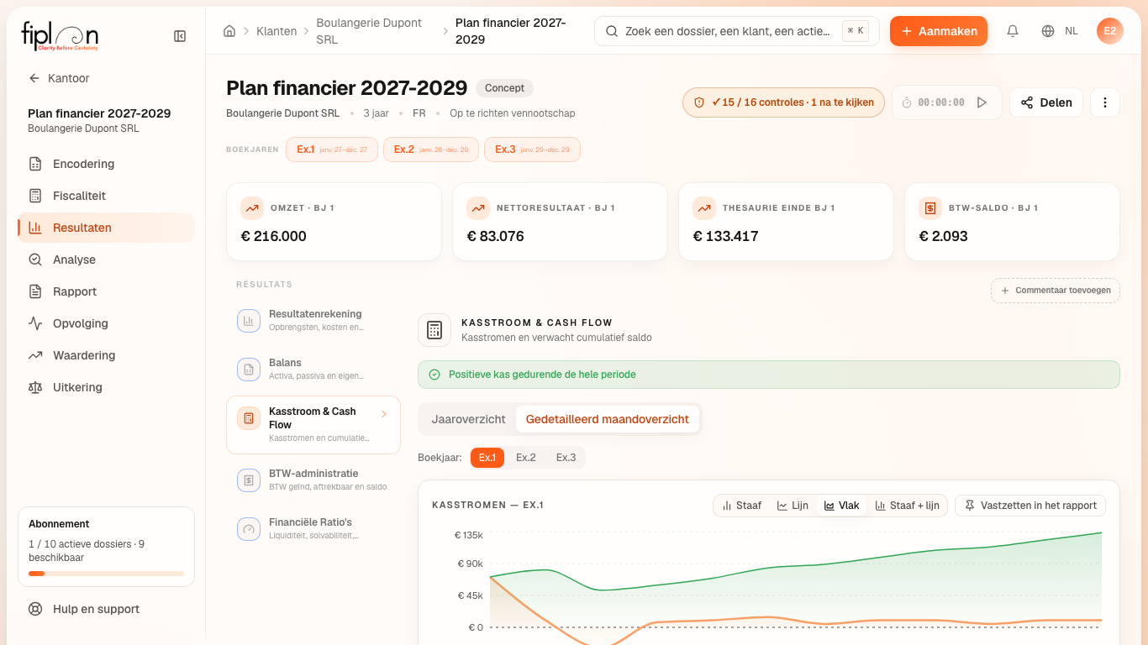The image size is (1148, 645).
Task: Switch to Jaaroverzicht tab
Action: [468, 419]
